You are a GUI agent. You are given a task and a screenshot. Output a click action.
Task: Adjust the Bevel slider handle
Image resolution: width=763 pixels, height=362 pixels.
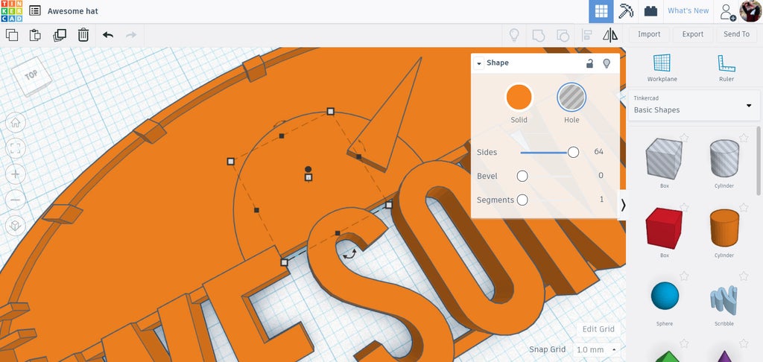pyautogui.click(x=522, y=176)
